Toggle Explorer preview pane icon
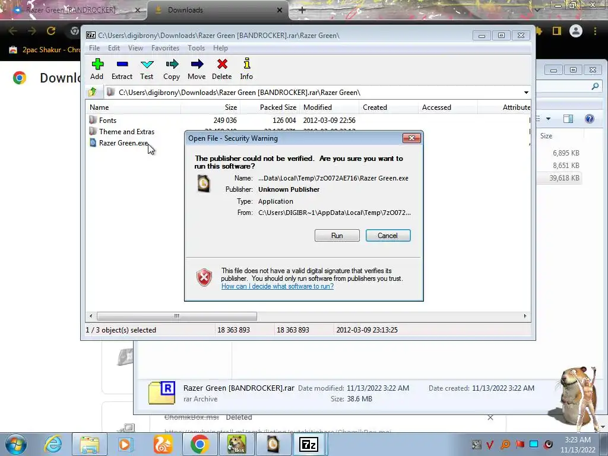This screenshot has height=456, width=608. click(x=568, y=119)
